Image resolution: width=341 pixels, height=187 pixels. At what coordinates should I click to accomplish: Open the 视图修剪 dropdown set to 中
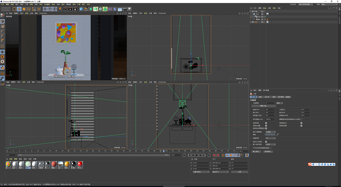271,138
